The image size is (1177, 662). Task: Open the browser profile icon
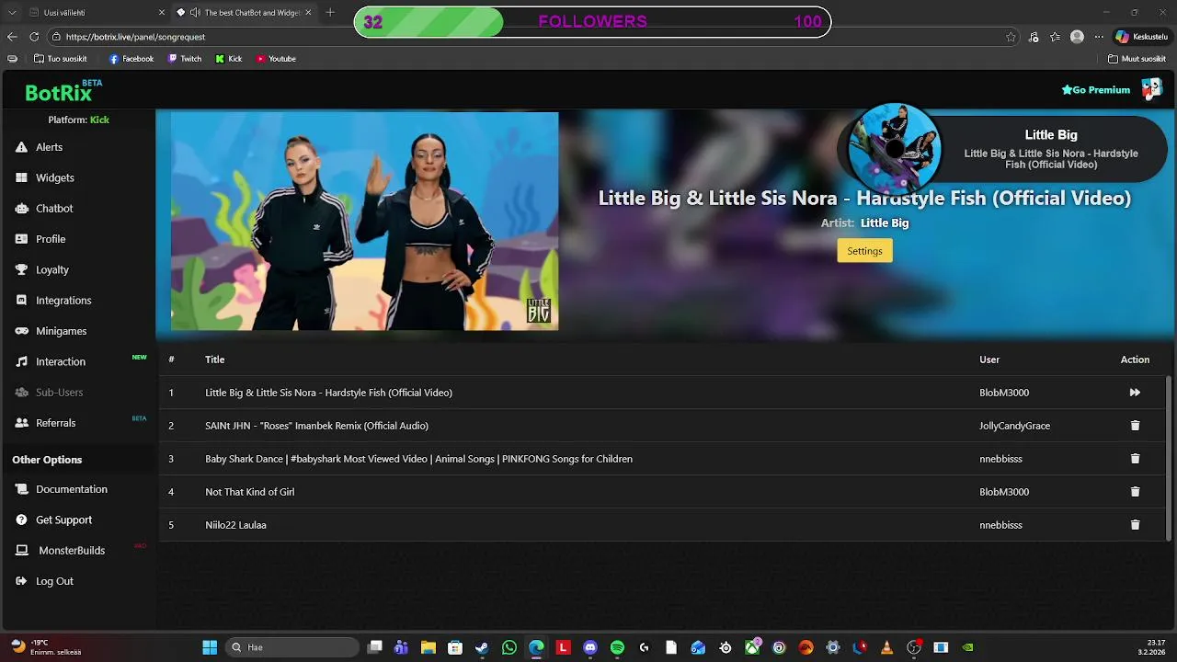1077,37
